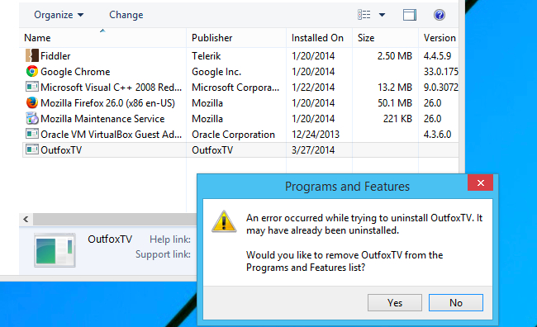This screenshot has width=537, height=327.
Task: Click the Microsoft Visual C++ 2008 icon
Action: click(x=32, y=87)
